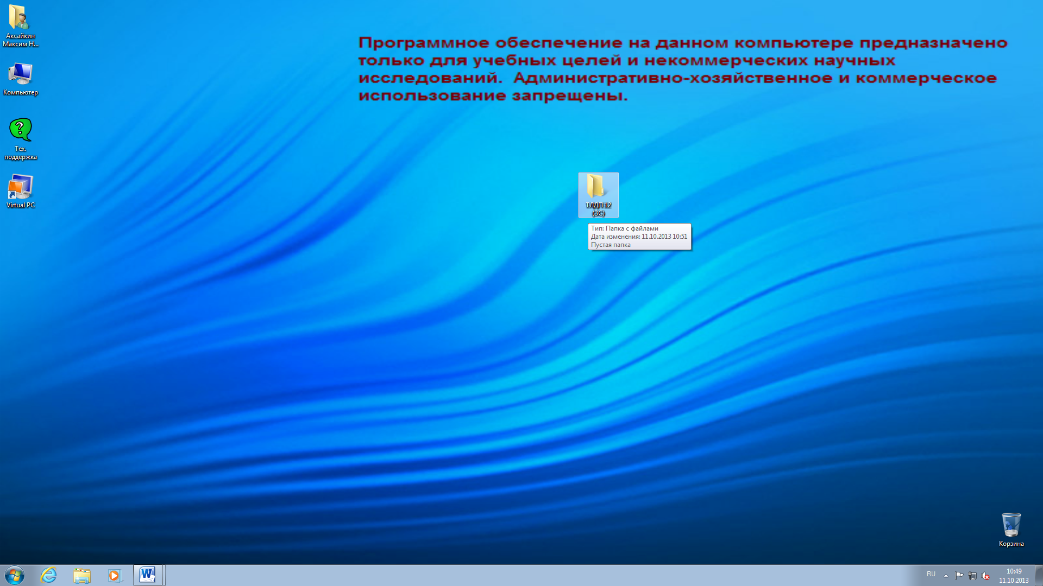1043x586 pixels.
Task: Click the Show desktop strip
Action: [x=1039, y=575]
